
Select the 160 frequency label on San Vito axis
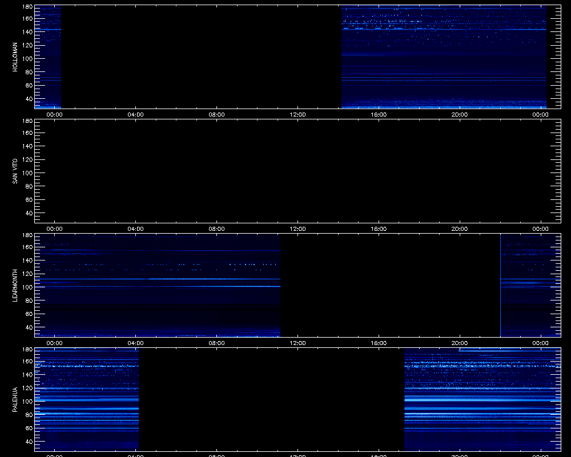coord(27,133)
